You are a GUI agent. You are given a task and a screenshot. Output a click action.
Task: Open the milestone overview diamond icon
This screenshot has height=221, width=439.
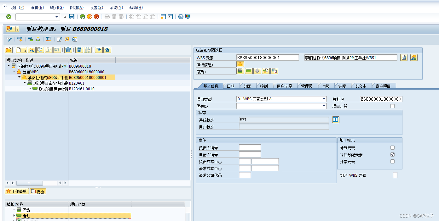[257, 71]
